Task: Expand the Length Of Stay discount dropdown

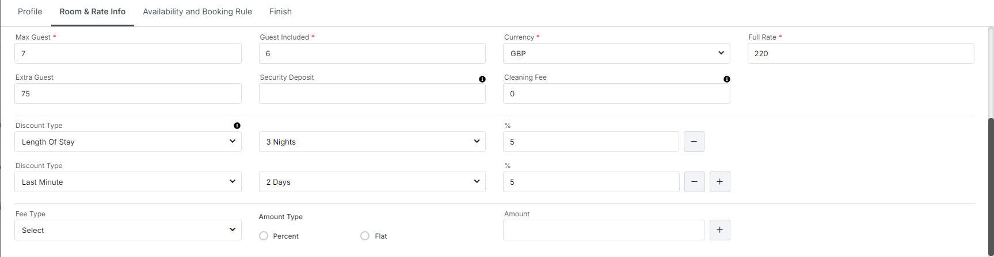Action: 128,142
